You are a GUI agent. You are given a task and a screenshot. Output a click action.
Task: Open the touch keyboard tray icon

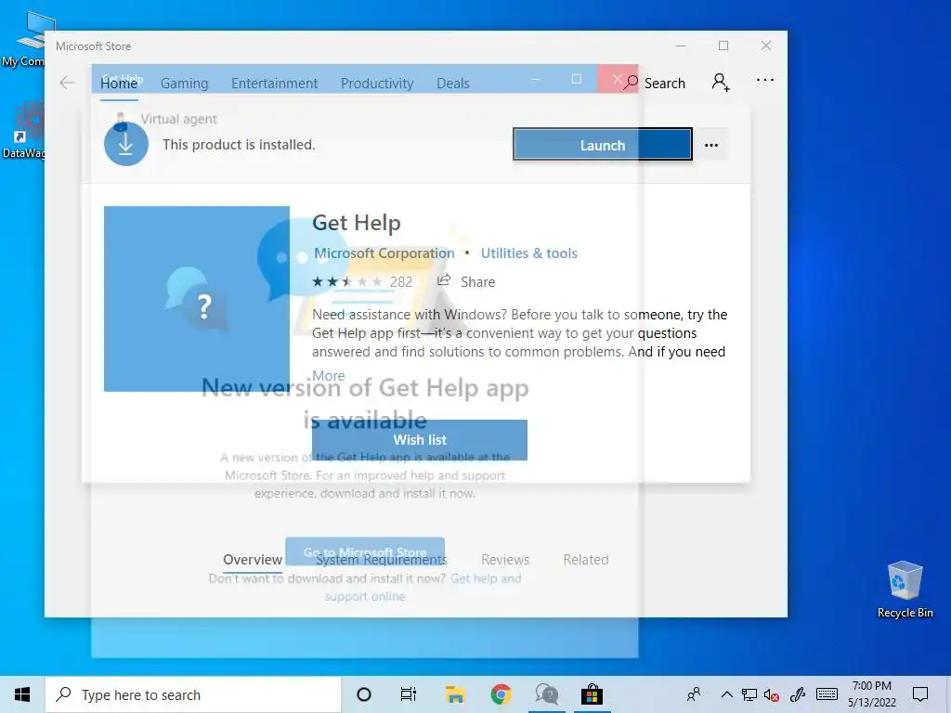pos(827,694)
